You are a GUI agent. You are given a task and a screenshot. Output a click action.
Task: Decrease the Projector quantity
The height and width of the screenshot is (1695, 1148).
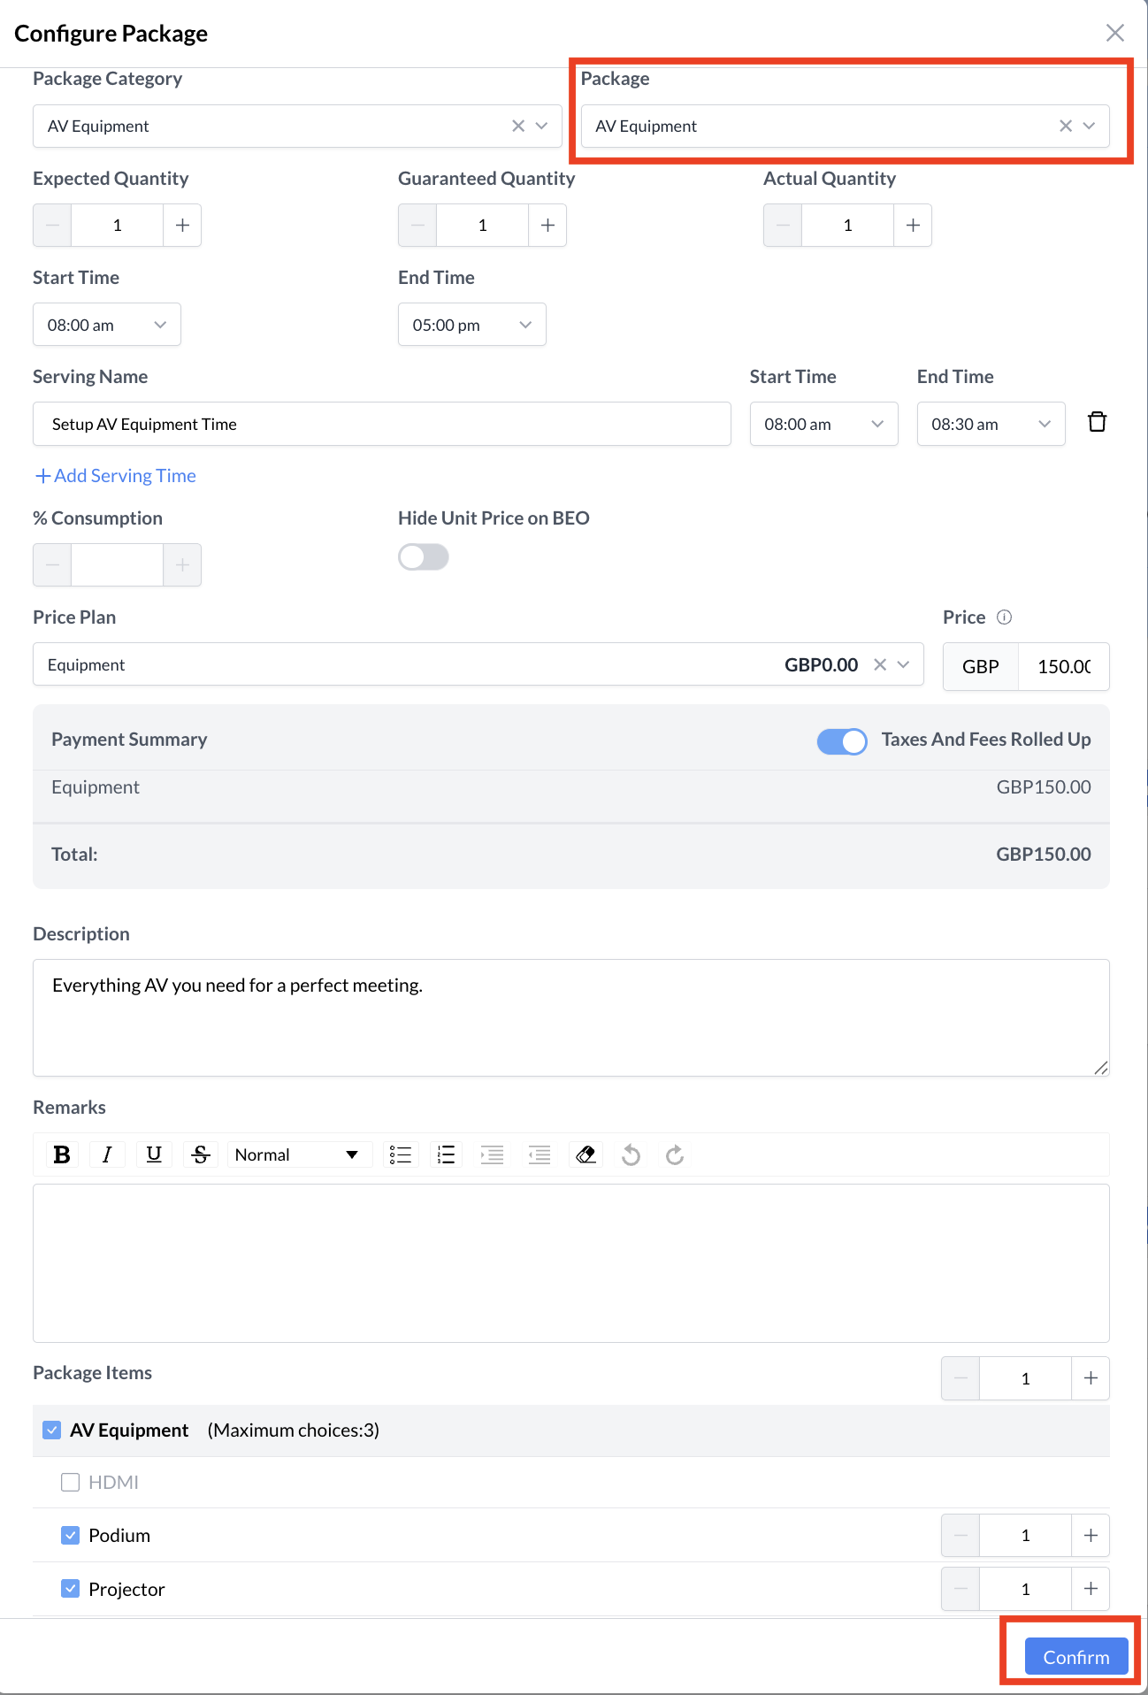click(x=960, y=1590)
